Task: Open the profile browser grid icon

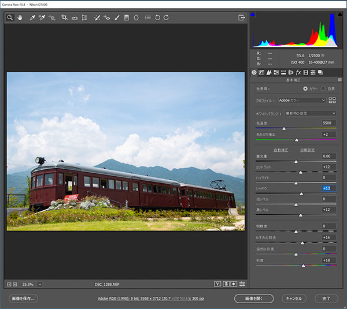Action: point(332,100)
